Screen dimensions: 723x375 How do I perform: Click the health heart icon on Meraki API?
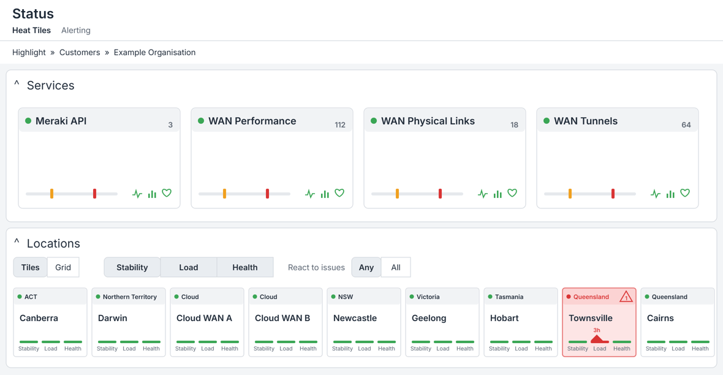pyautogui.click(x=167, y=193)
